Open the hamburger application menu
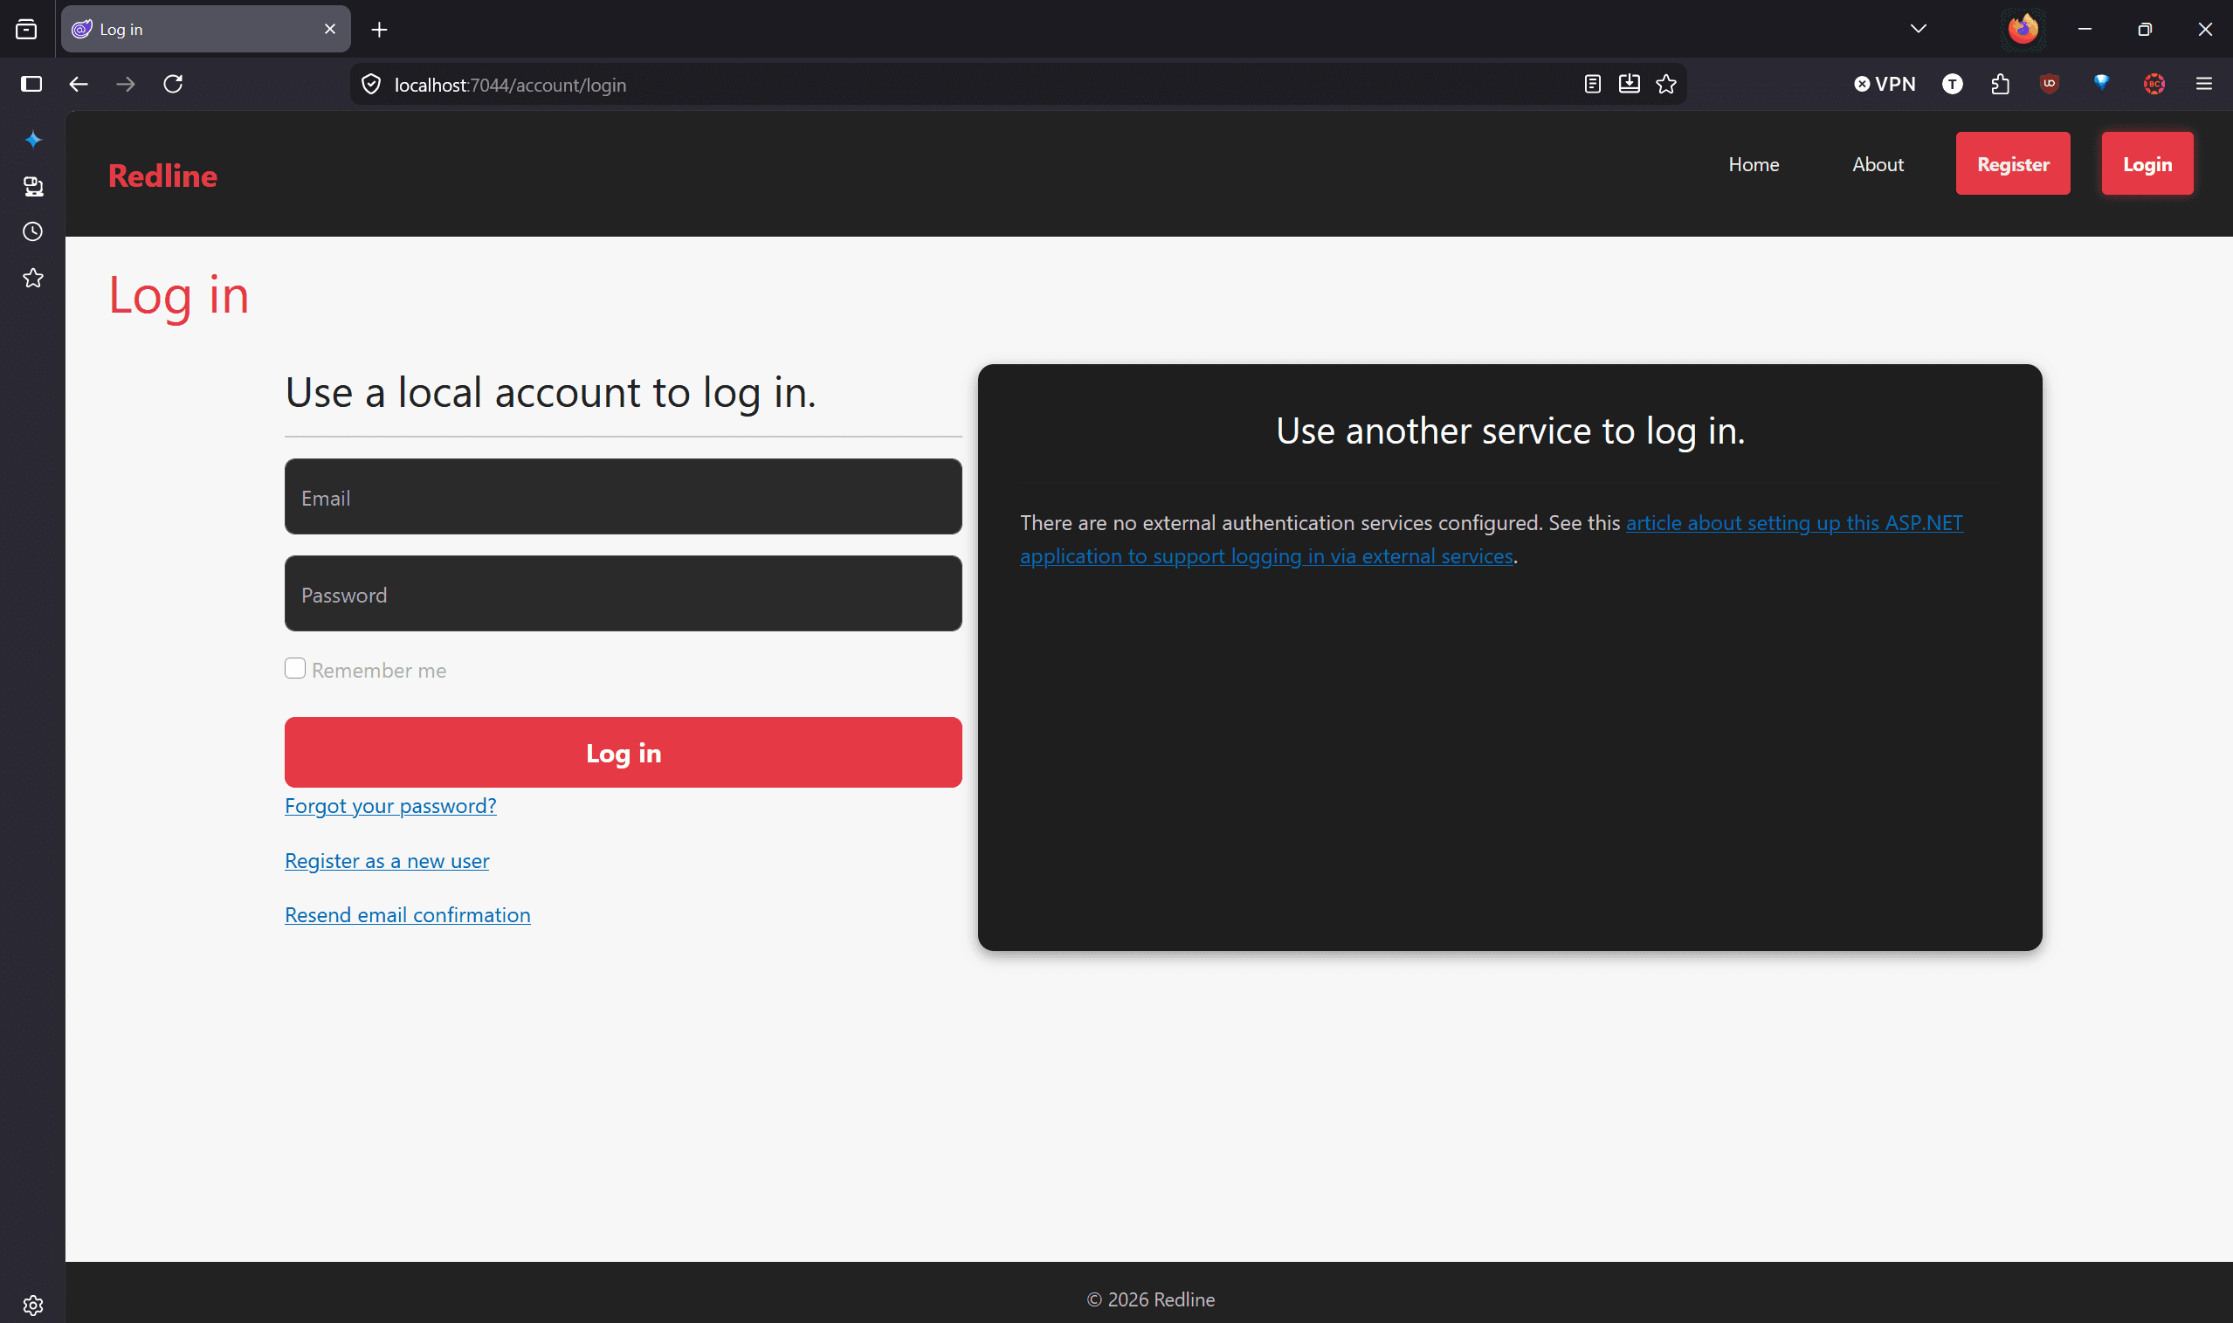 tap(2203, 84)
